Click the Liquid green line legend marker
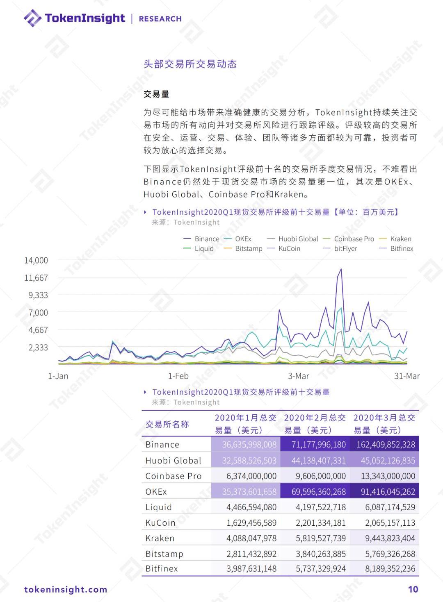Viewport: 443px width, 602px height. point(187,248)
